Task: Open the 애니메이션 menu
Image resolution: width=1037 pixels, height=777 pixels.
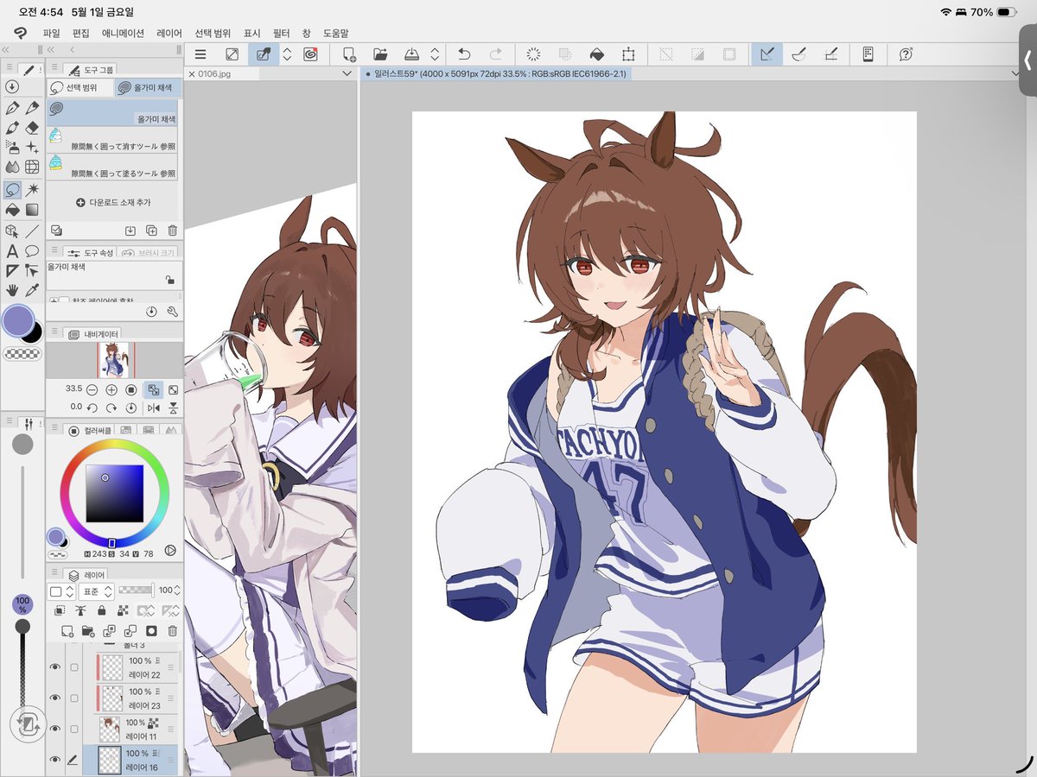Action: pos(123,33)
